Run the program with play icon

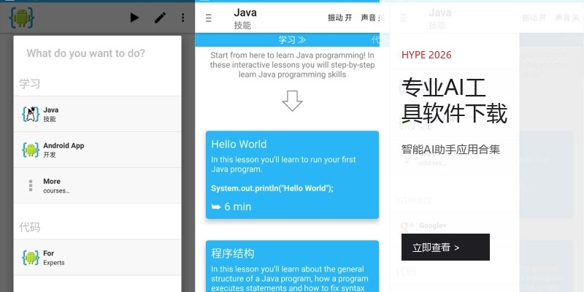click(x=134, y=18)
